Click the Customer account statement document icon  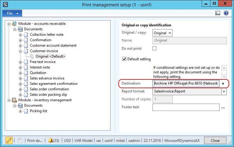26,45
